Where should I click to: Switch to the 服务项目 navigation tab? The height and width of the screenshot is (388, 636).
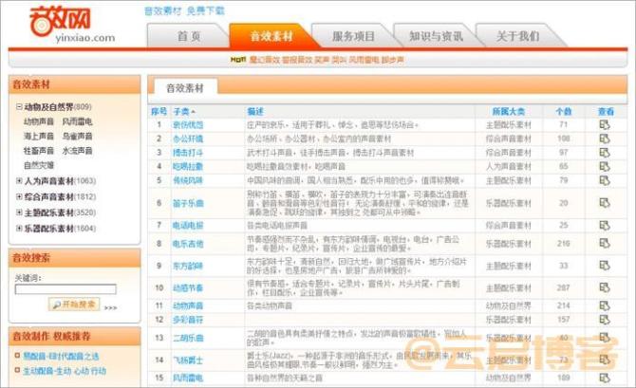pos(353,36)
